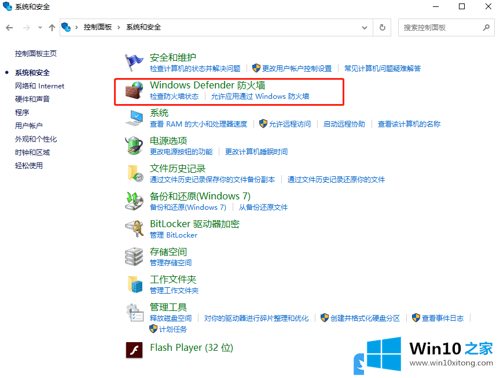Click 更改用户帐户控制设置 link
This screenshot has height=378, width=500.
point(296,68)
